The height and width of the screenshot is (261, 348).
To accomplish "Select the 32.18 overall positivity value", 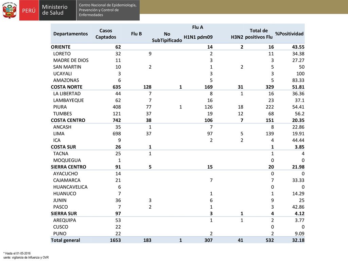I will click(x=298, y=240).
